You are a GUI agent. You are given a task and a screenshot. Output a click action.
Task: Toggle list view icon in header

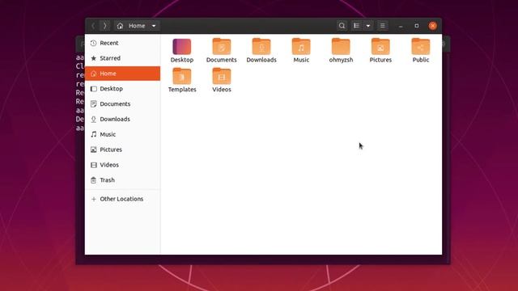coord(356,26)
